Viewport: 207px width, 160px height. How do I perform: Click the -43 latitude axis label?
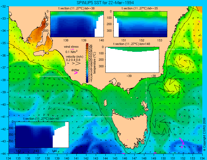[3, 142]
